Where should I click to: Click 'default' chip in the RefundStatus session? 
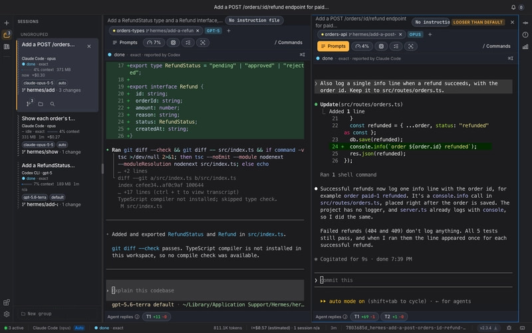coord(57,197)
